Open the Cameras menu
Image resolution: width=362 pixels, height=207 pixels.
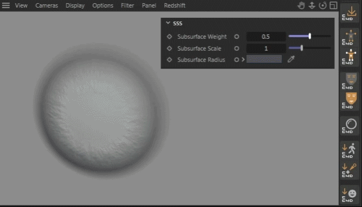(46, 5)
